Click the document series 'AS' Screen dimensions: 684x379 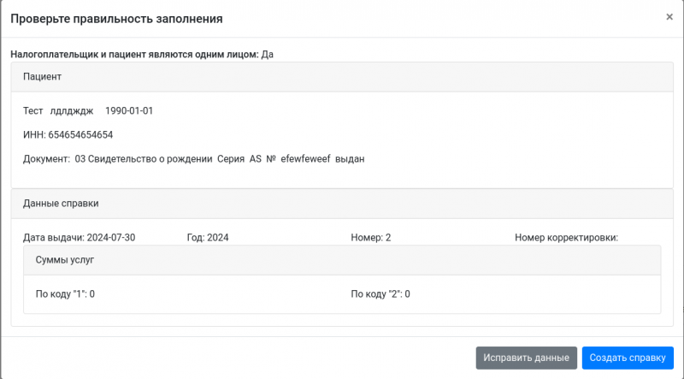(255, 159)
